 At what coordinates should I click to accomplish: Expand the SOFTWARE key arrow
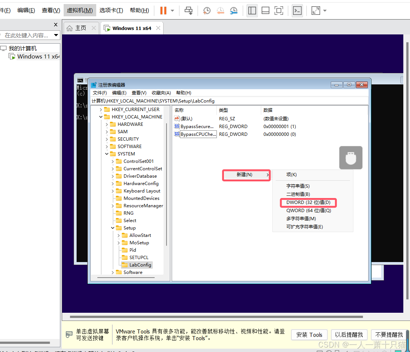pyautogui.click(x=107, y=147)
